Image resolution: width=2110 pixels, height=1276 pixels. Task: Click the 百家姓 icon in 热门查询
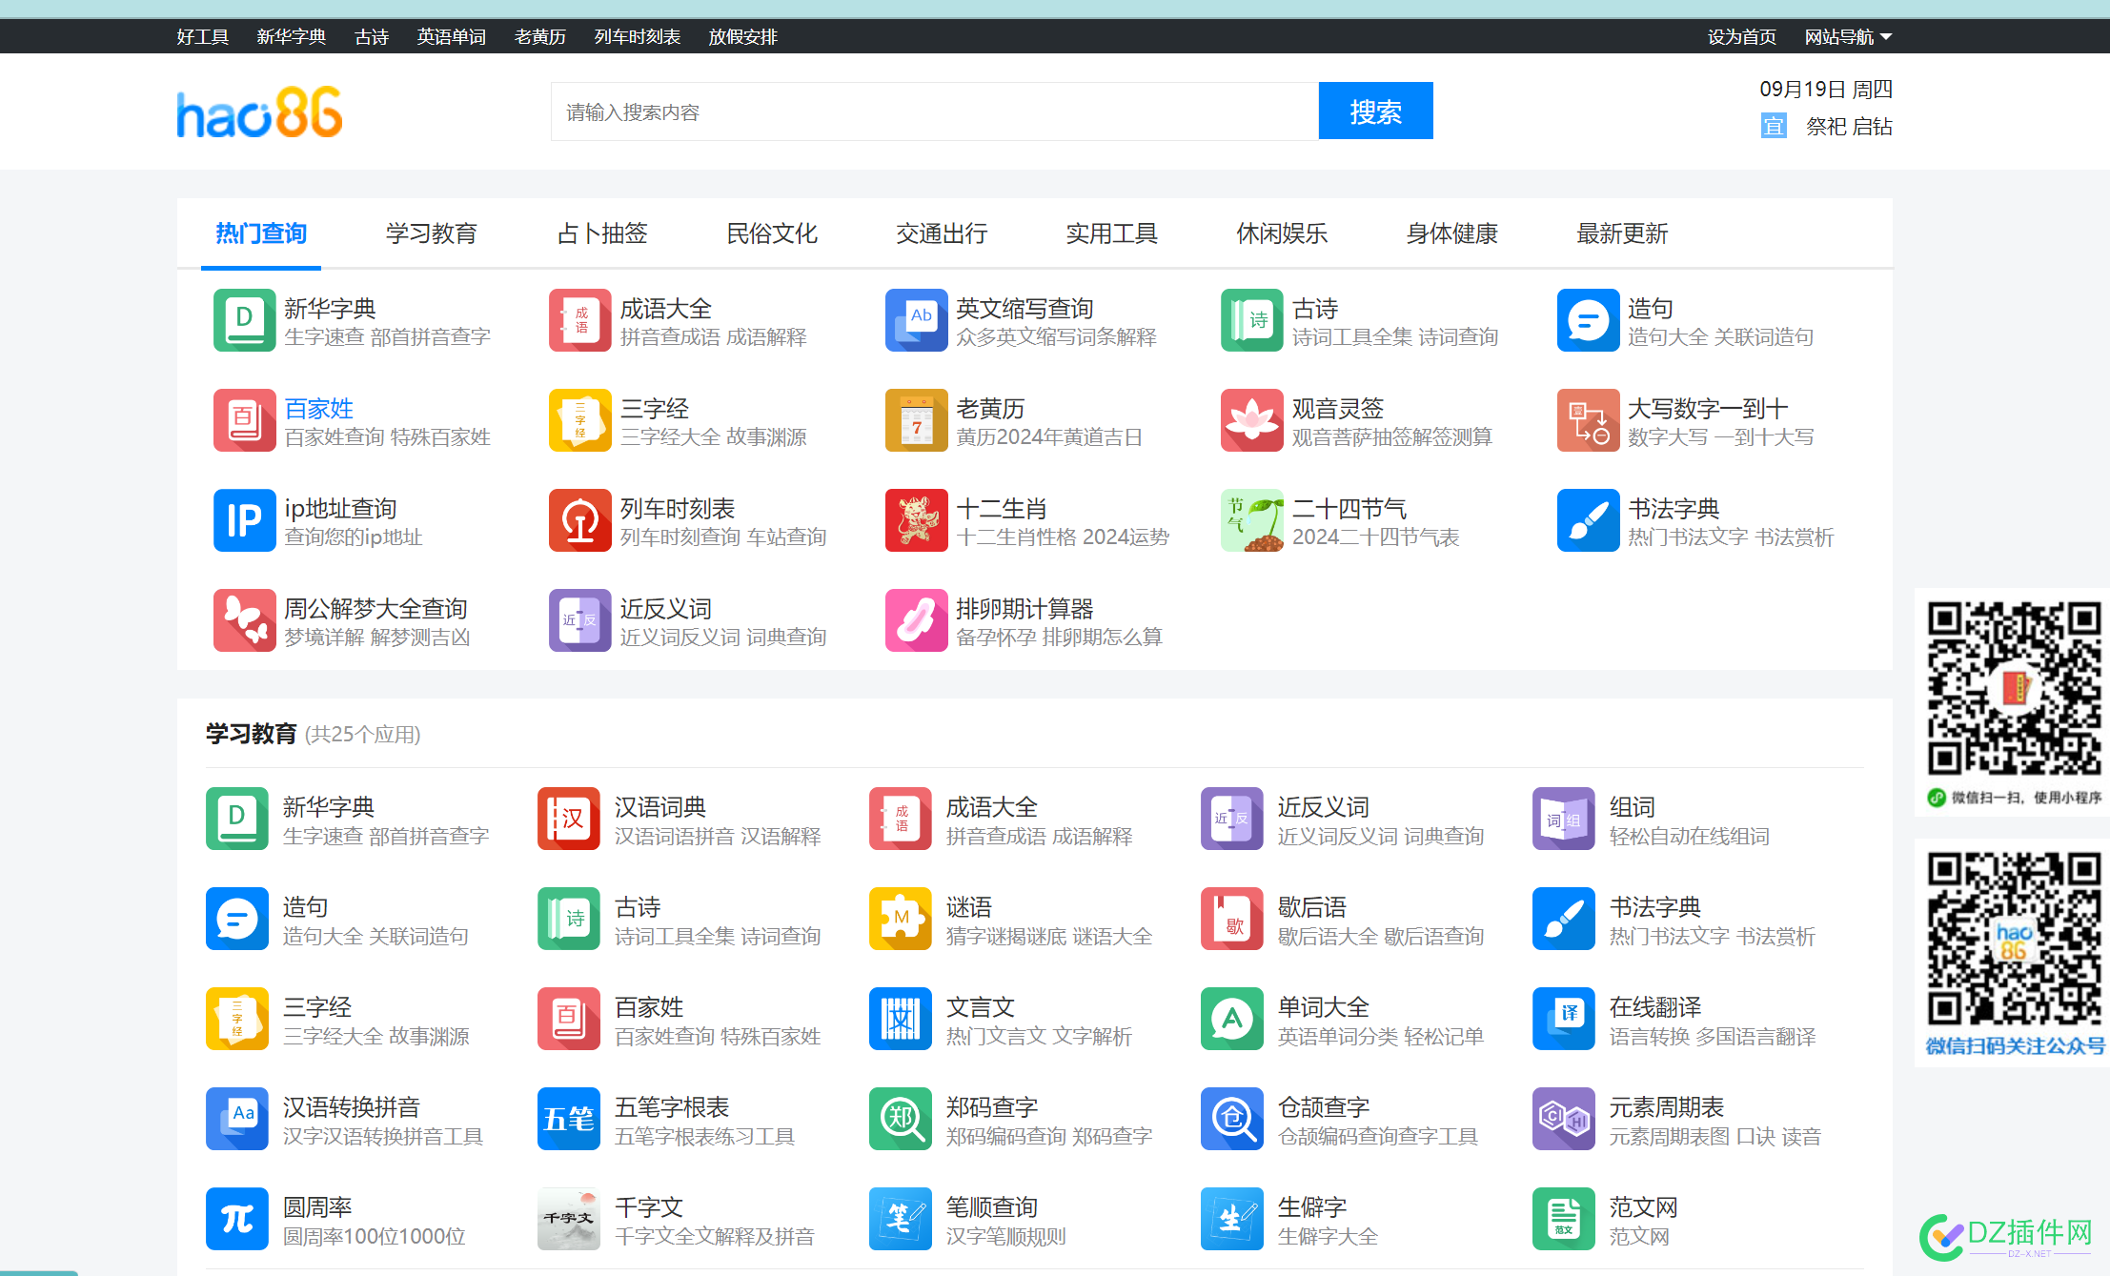coord(244,420)
